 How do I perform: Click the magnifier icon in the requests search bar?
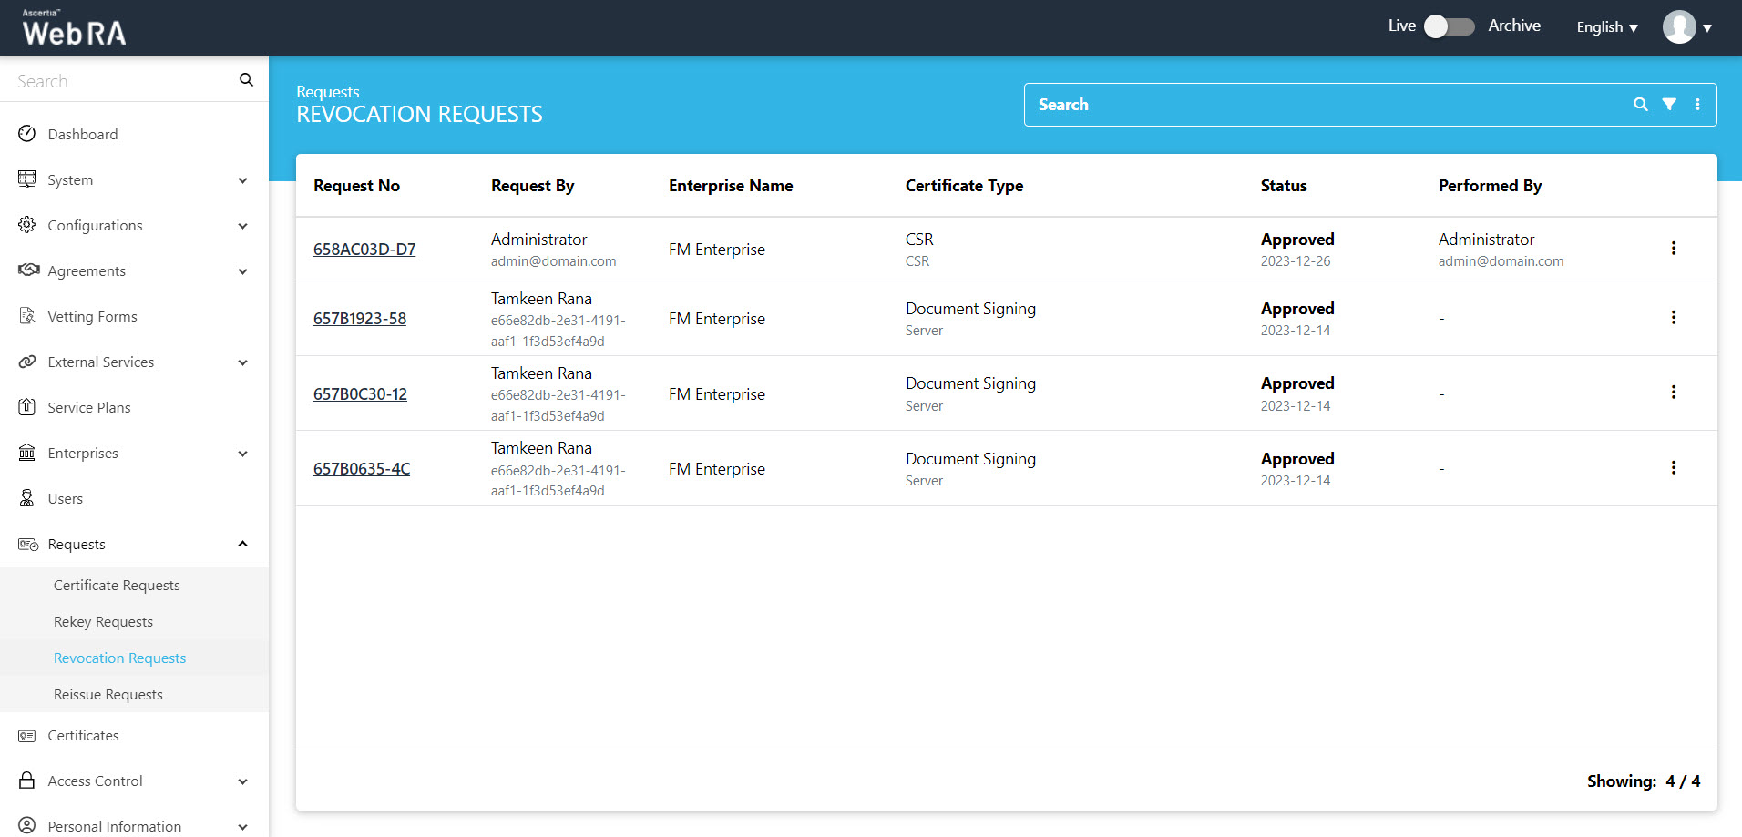click(1640, 105)
